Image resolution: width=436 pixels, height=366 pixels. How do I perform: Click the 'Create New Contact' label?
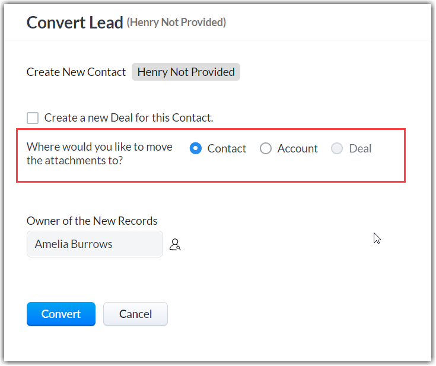(x=76, y=72)
